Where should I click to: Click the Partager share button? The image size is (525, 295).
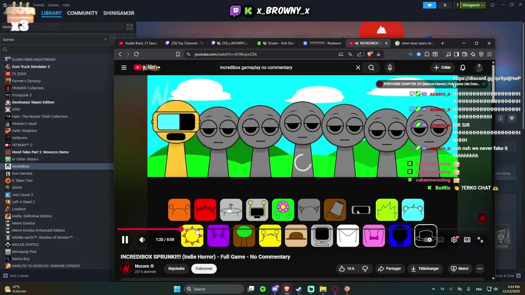tap(389, 268)
